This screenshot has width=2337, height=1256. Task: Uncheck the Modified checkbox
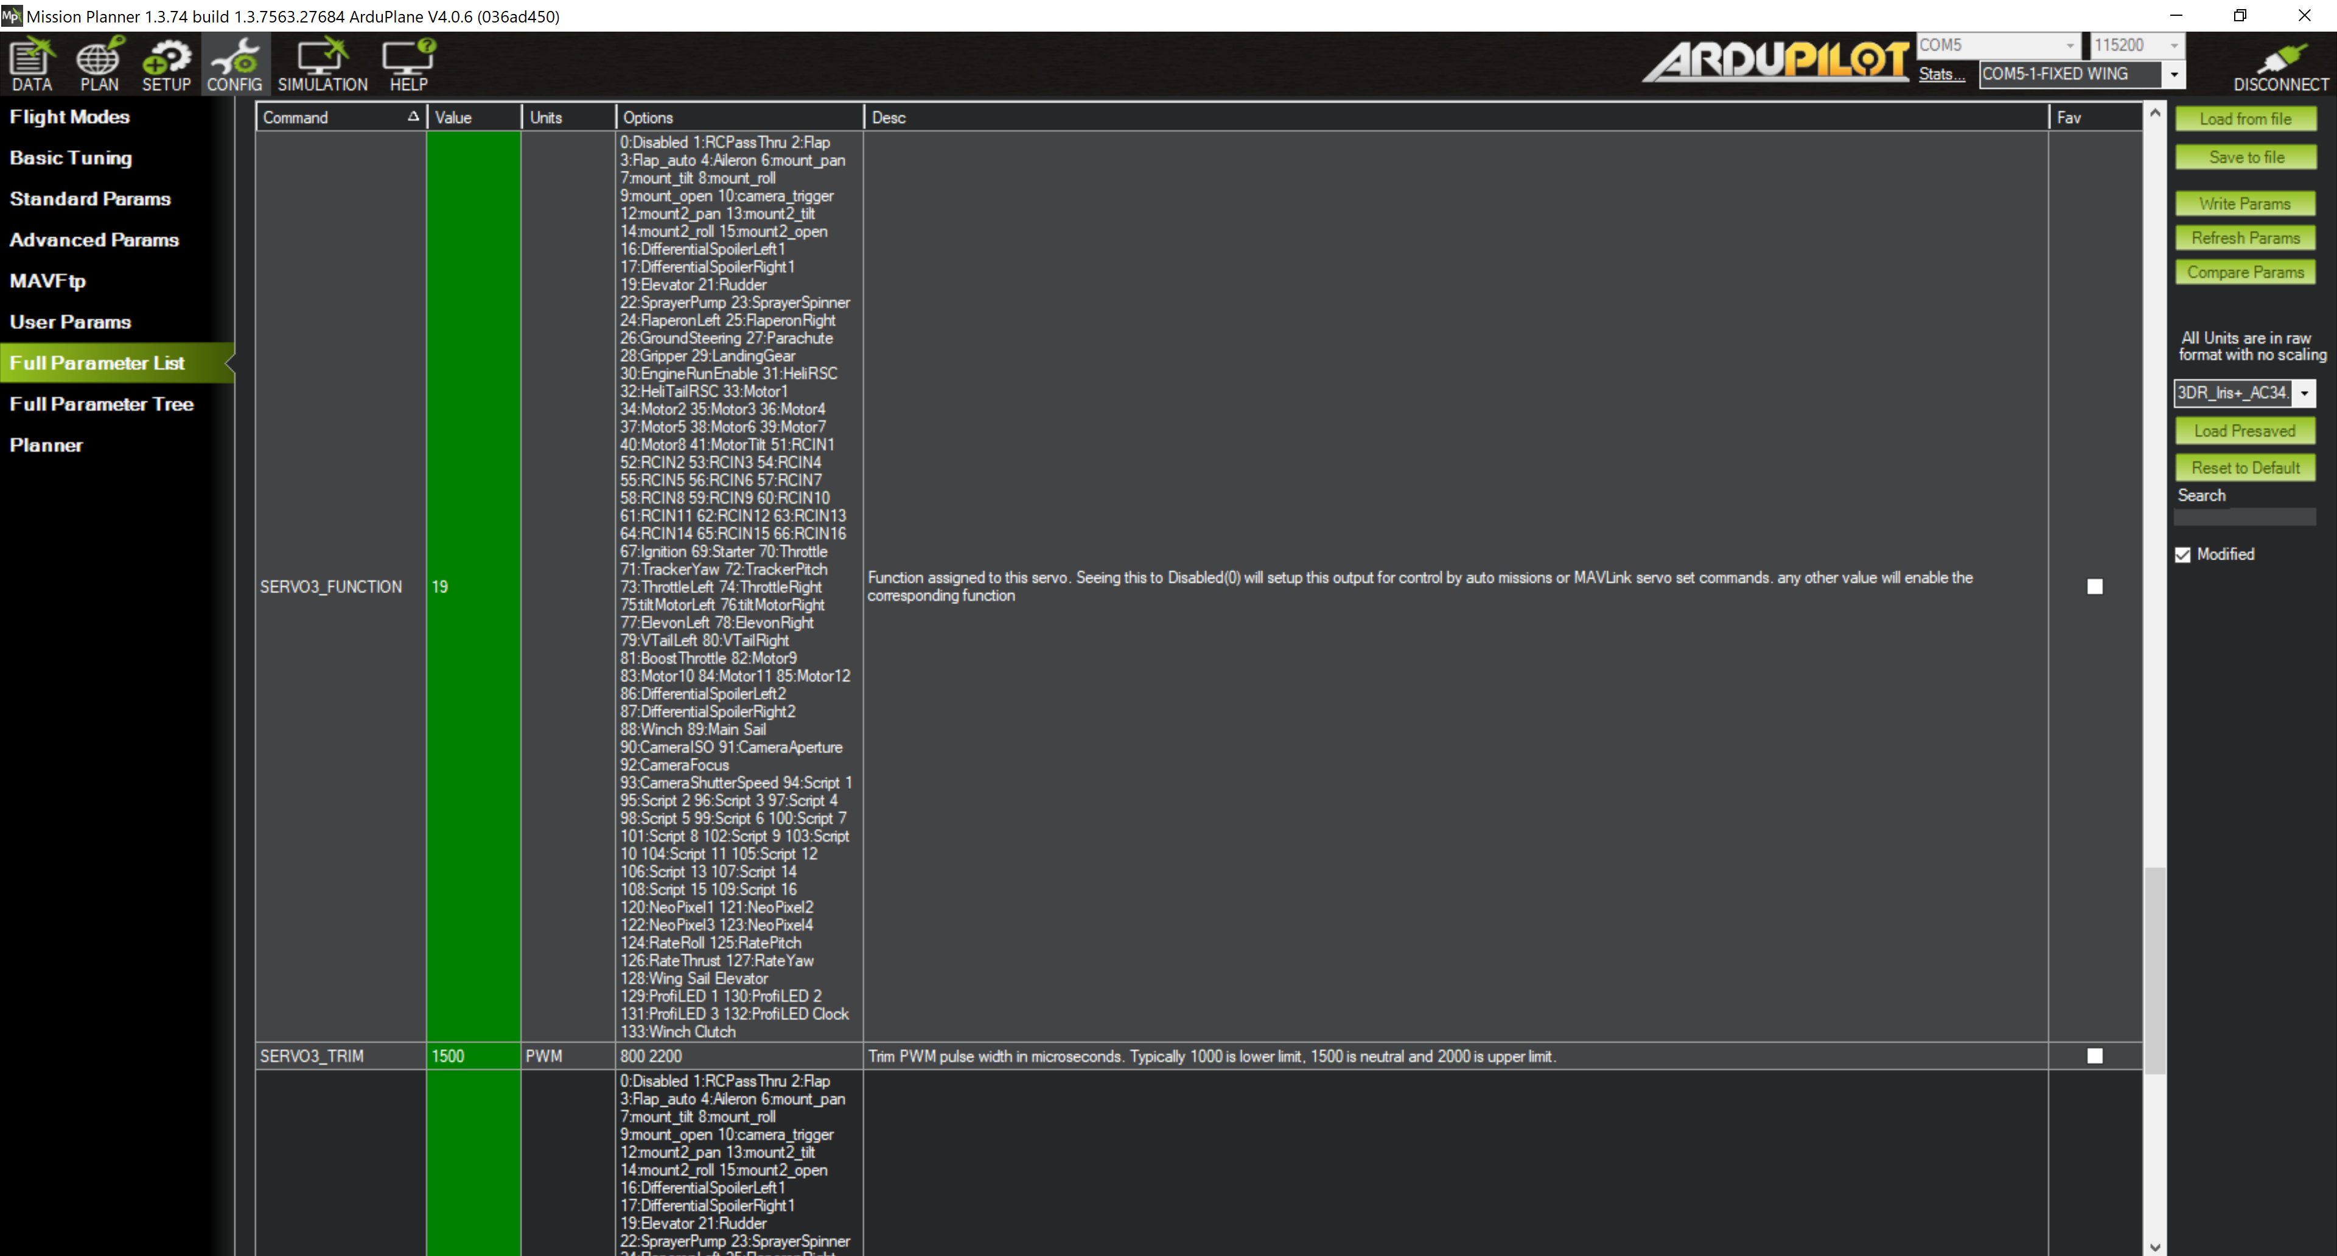tap(2183, 555)
